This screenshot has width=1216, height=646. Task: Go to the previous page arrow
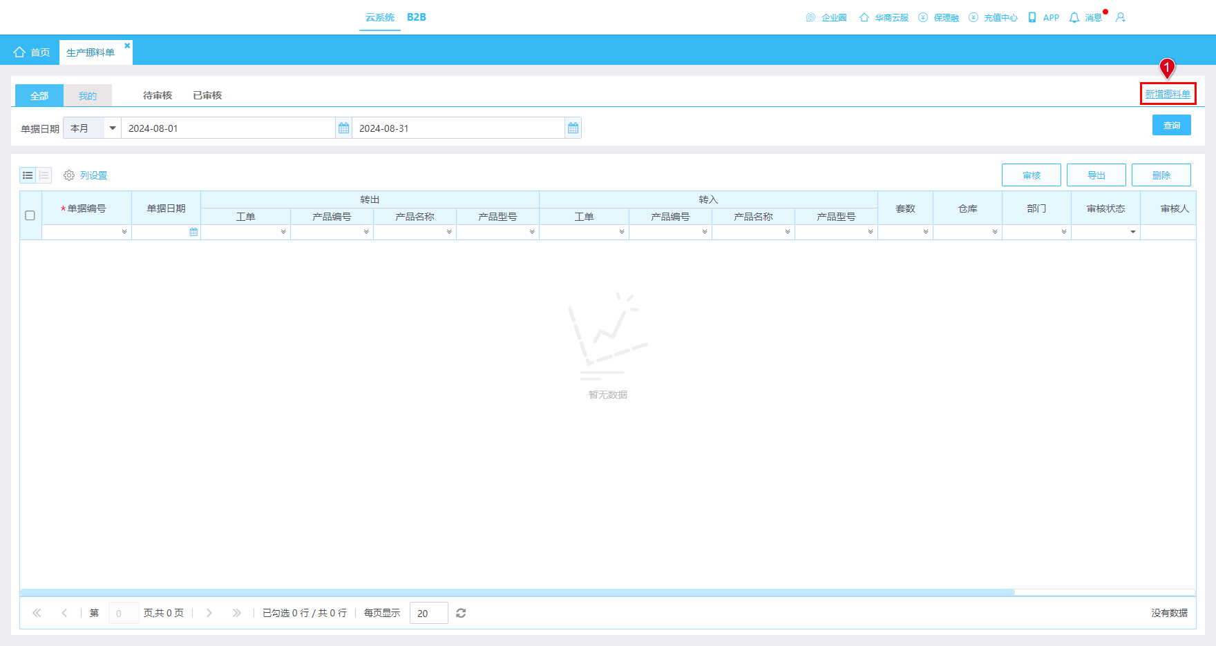point(64,613)
